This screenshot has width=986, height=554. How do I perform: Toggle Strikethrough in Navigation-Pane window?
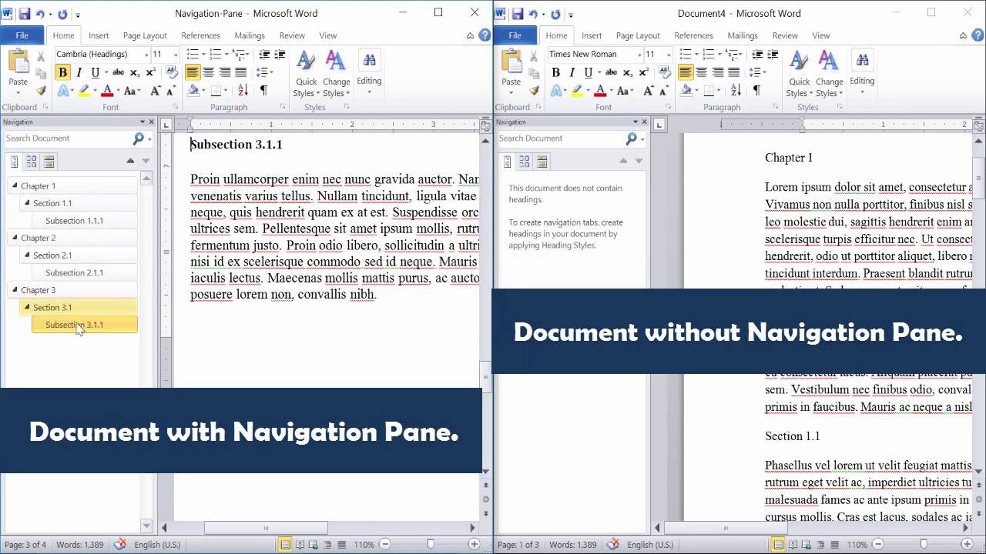pos(118,72)
